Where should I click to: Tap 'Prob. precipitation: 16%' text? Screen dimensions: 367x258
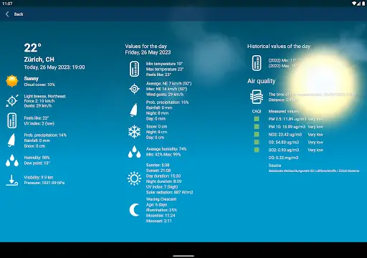point(167,102)
